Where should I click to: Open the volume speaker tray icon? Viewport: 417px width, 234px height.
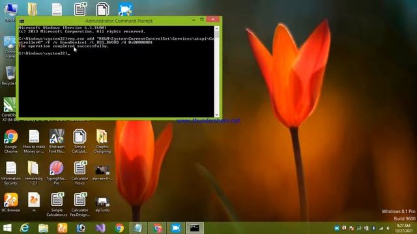[388, 228]
